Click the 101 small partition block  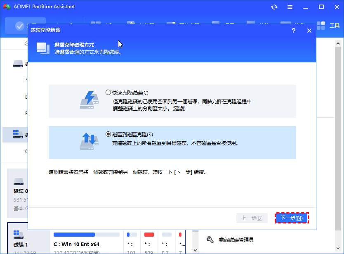click(132, 242)
